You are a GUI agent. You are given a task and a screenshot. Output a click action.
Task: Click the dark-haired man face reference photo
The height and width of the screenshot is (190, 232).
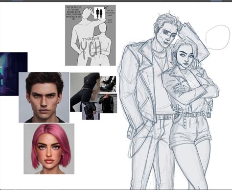click(44, 97)
